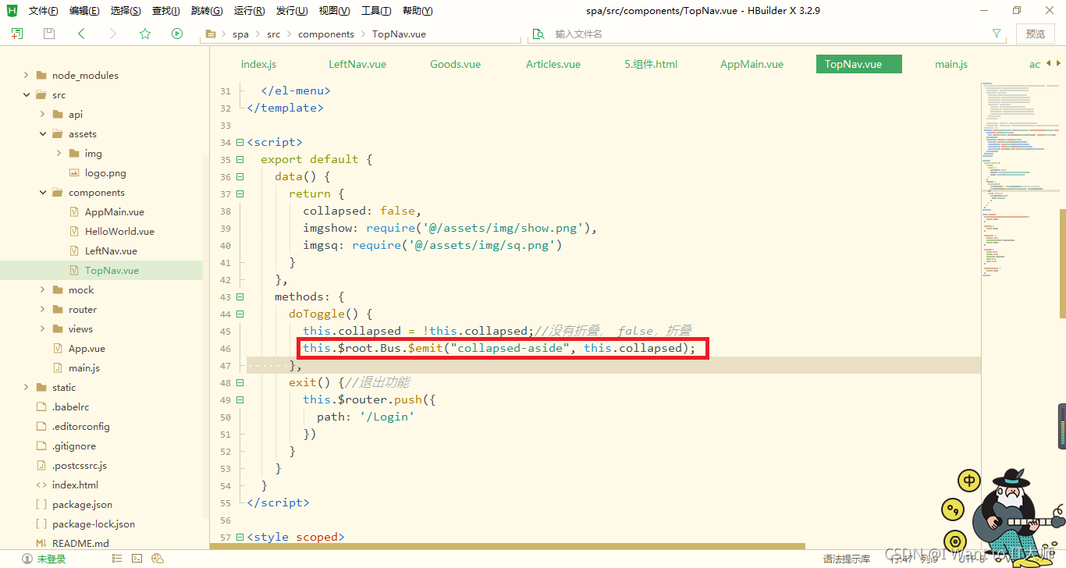
Task: Switch to the 5.组件.html tab
Action: pos(651,64)
